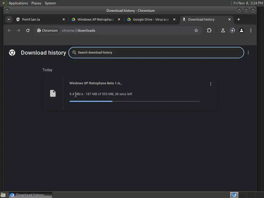Viewport: 264px width, 198px height.
Task: Go back to the previous page
Action: click(10, 30)
